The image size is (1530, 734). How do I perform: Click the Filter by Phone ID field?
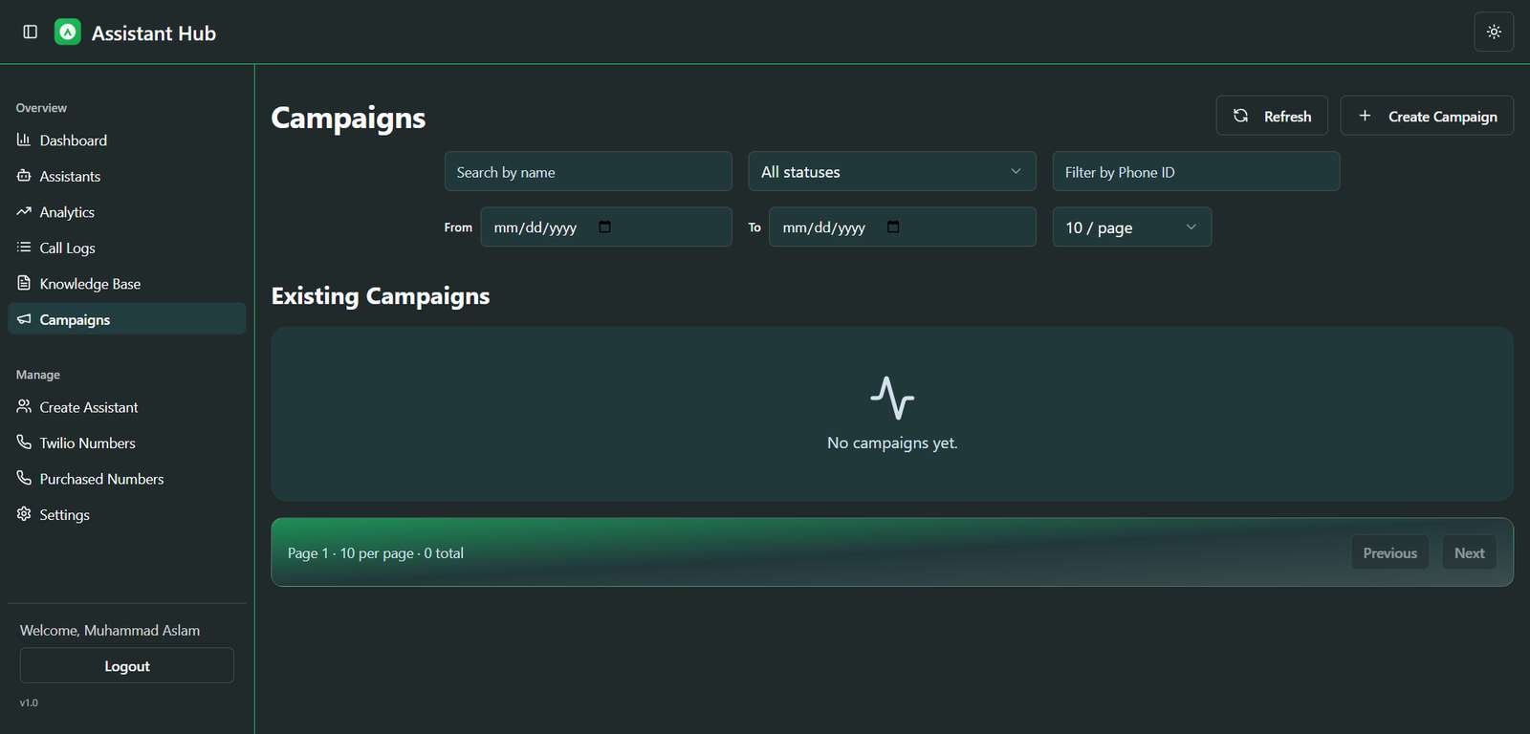click(1195, 172)
